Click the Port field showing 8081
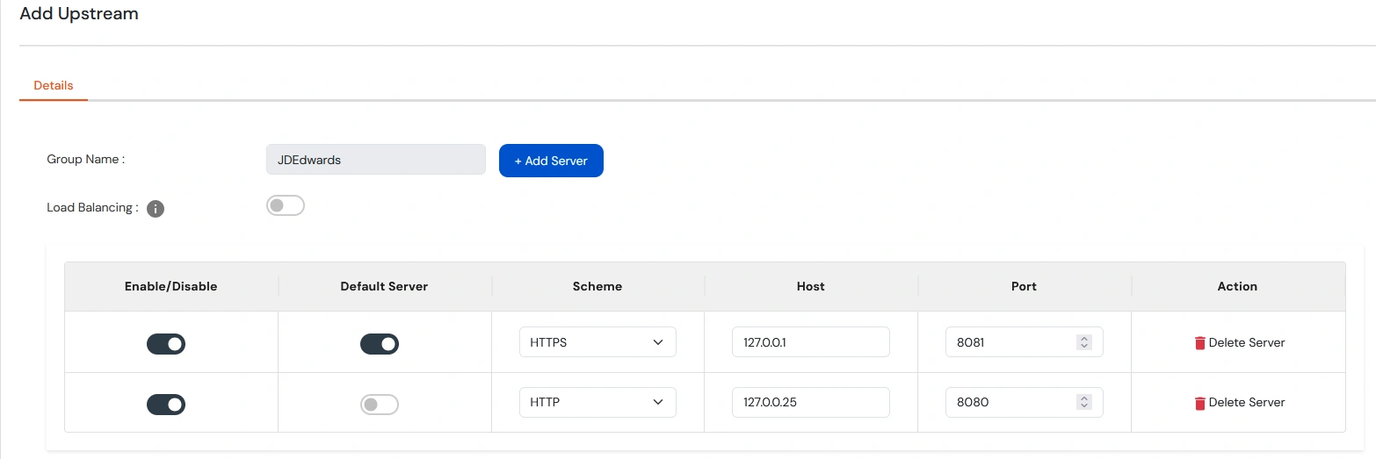 [1025, 342]
